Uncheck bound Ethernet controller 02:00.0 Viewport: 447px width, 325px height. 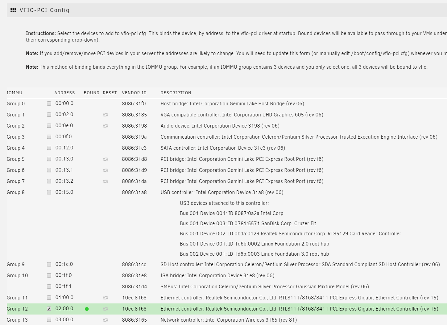click(49, 309)
